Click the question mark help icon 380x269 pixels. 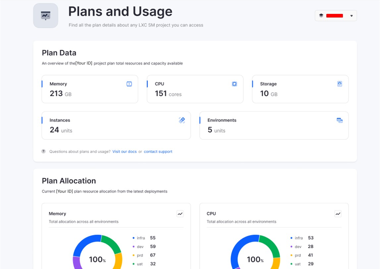(x=43, y=151)
